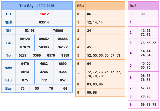Click the '73, 83, 83' cell in Đuôi table
Screen dimensions: 160x111
(148, 43)
